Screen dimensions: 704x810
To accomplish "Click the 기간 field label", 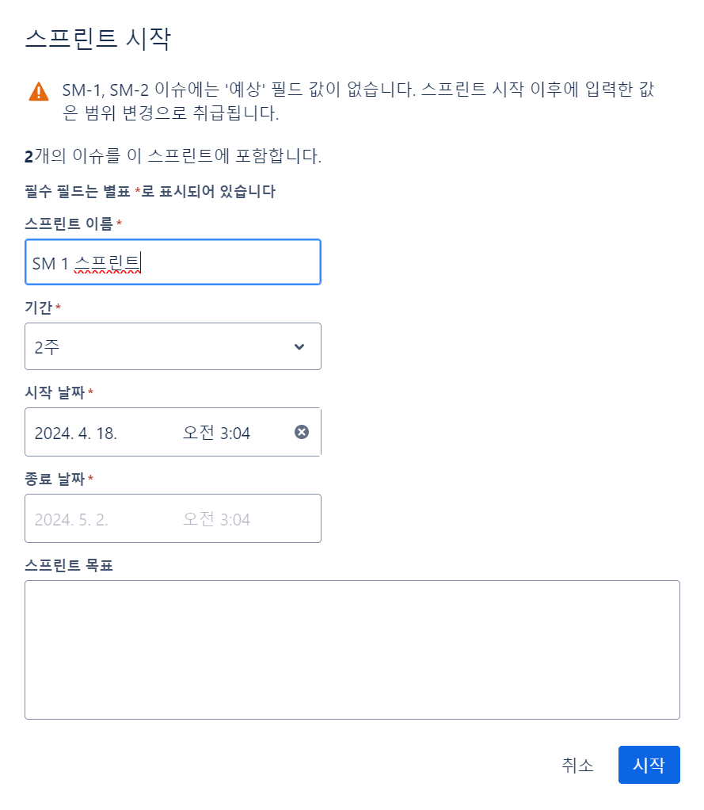I will [39, 308].
